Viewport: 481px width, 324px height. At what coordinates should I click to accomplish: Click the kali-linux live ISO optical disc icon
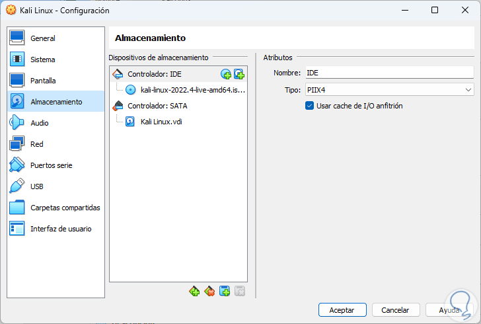130,89
